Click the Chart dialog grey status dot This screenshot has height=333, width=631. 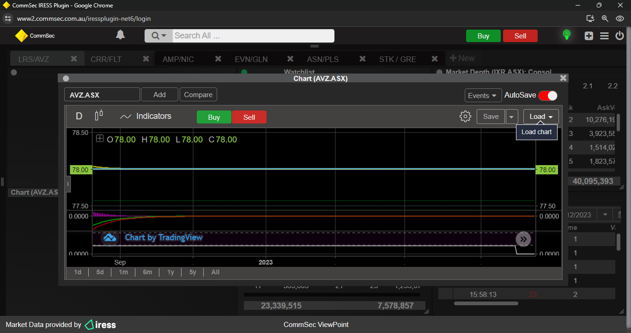tap(66, 79)
